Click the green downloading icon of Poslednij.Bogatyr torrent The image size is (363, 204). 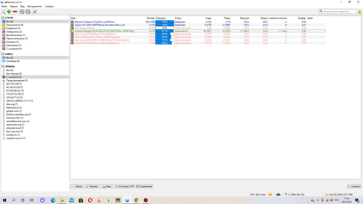pyautogui.click(x=72, y=31)
